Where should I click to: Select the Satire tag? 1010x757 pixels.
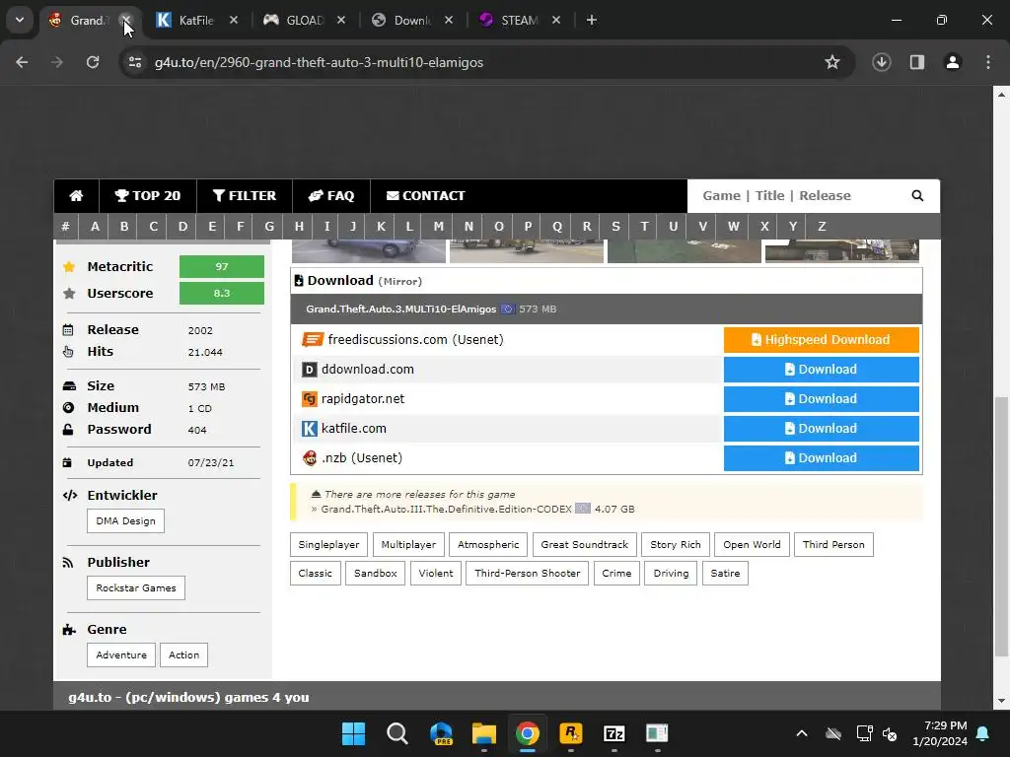pyautogui.click(x=725, y=573)
